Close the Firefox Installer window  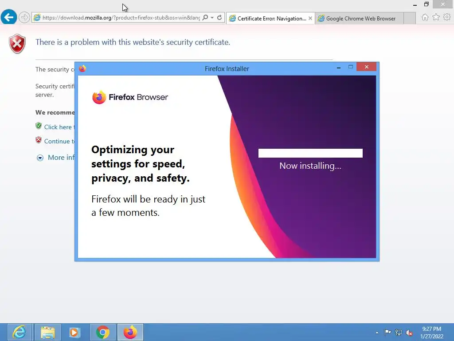coord(367,67)
